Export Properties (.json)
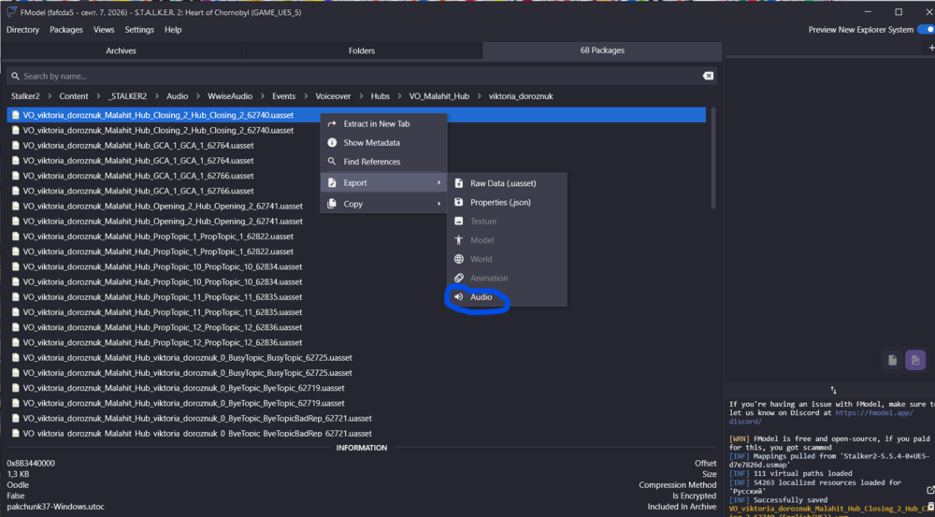Image resolution: width=935 pixels, height=517 pixels. coord(507,203)
